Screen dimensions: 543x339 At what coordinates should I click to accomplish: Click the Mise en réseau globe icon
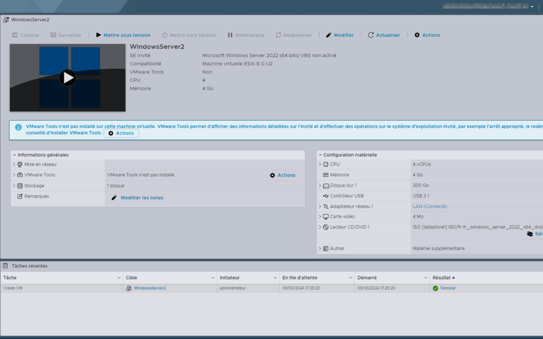(x=20, y=164)
